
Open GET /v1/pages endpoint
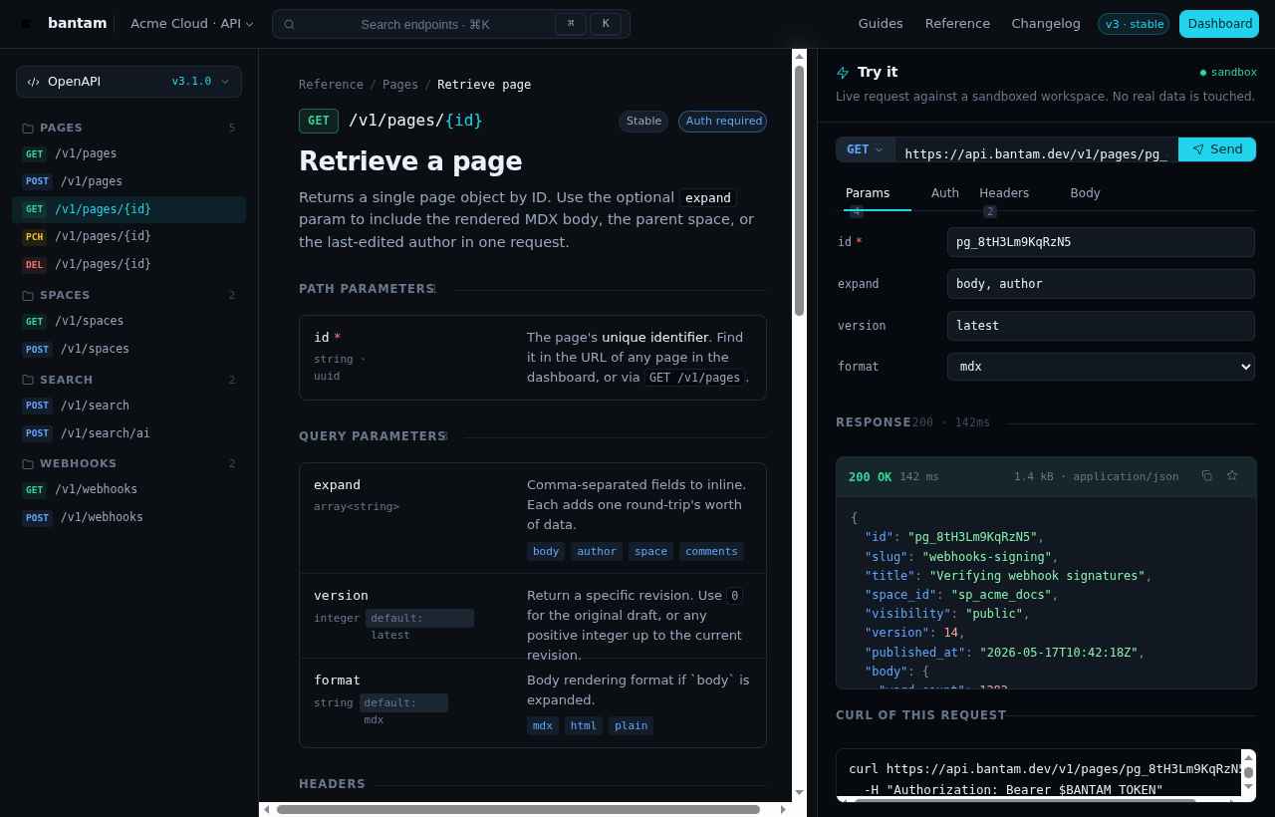pyautogui.click(x=128, y=153)
